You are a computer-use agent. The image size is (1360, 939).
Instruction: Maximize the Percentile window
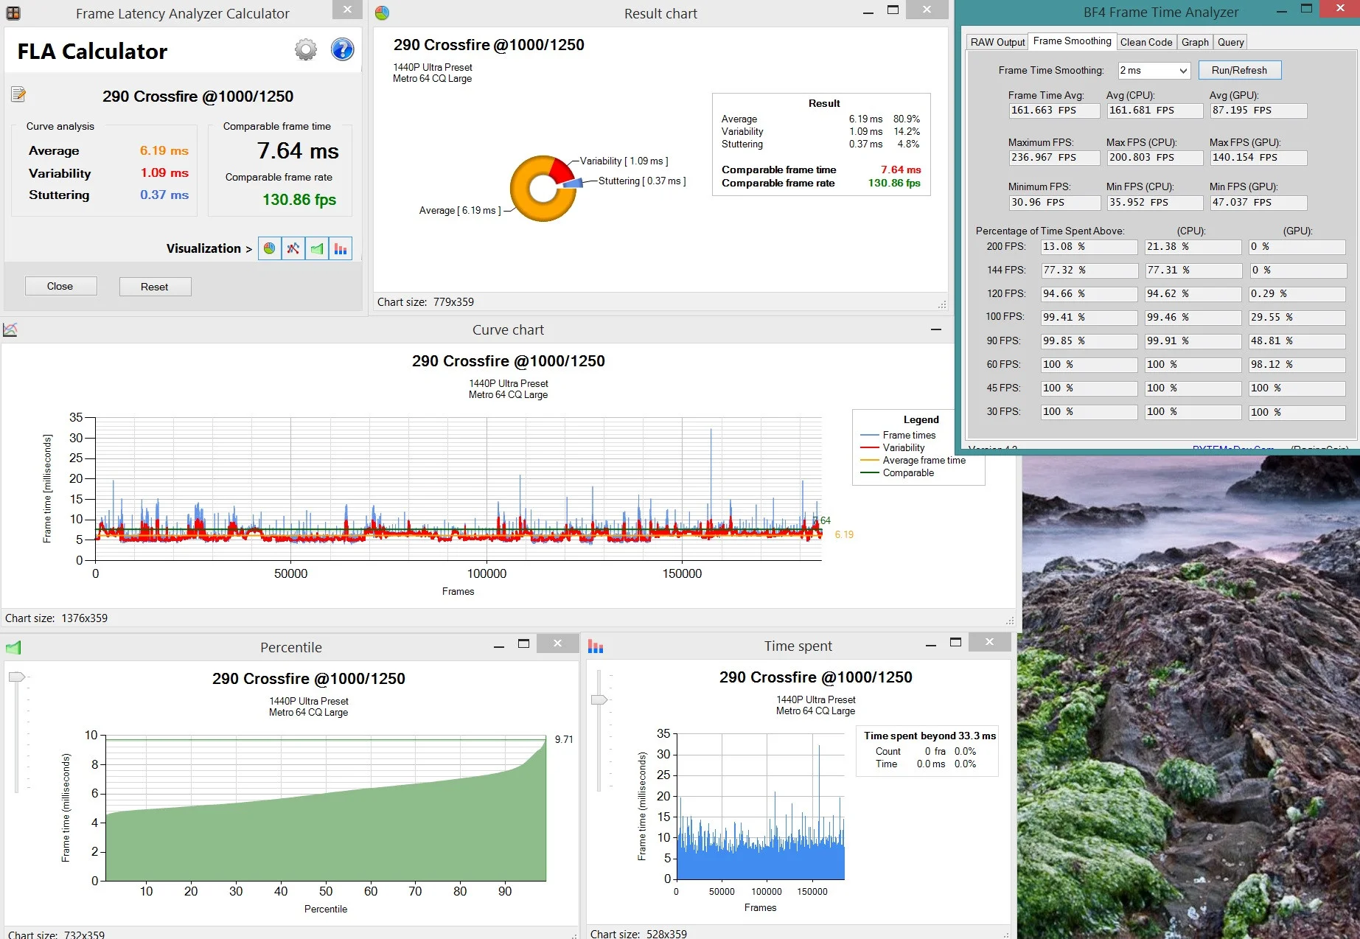(523, 644)
